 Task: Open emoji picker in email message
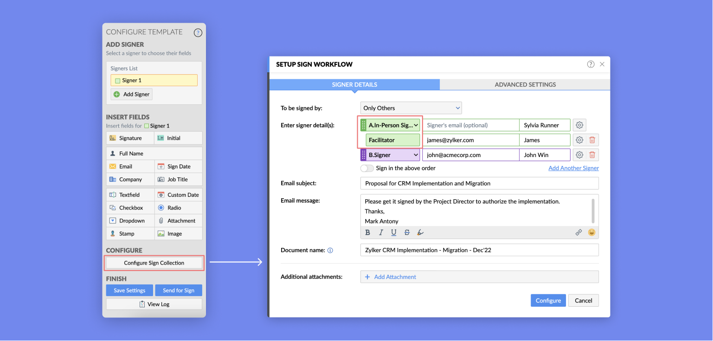[x=591, y=233]
